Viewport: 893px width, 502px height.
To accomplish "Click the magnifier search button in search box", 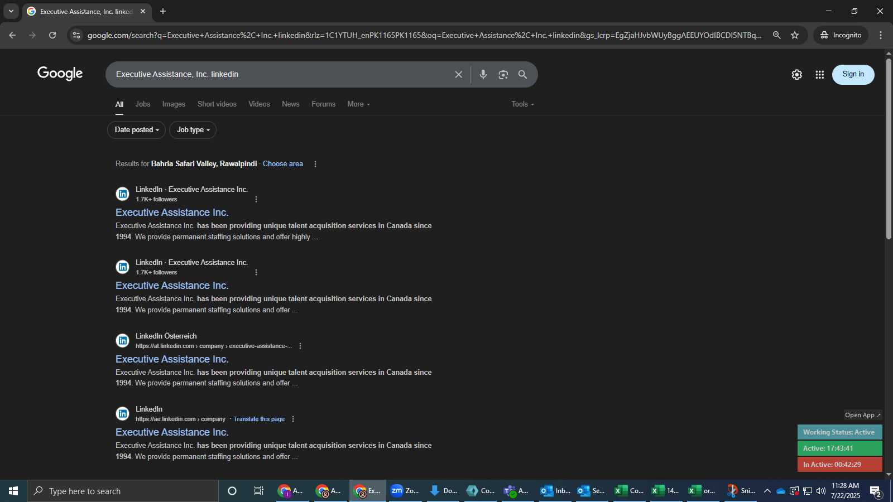I will pyautogui.click(x=522, y=75).
